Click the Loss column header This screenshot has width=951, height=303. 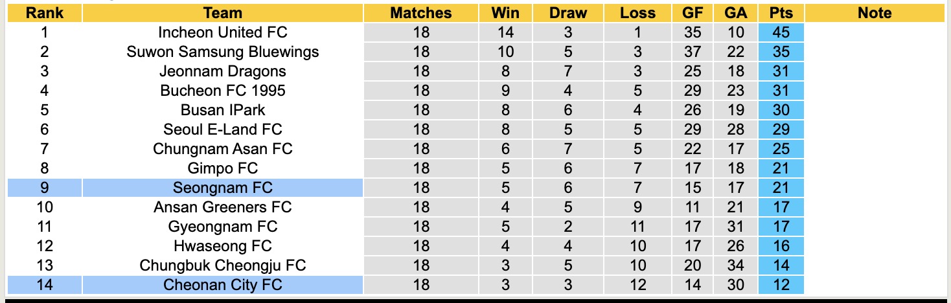pyautogui.click(x=637, y=13)
